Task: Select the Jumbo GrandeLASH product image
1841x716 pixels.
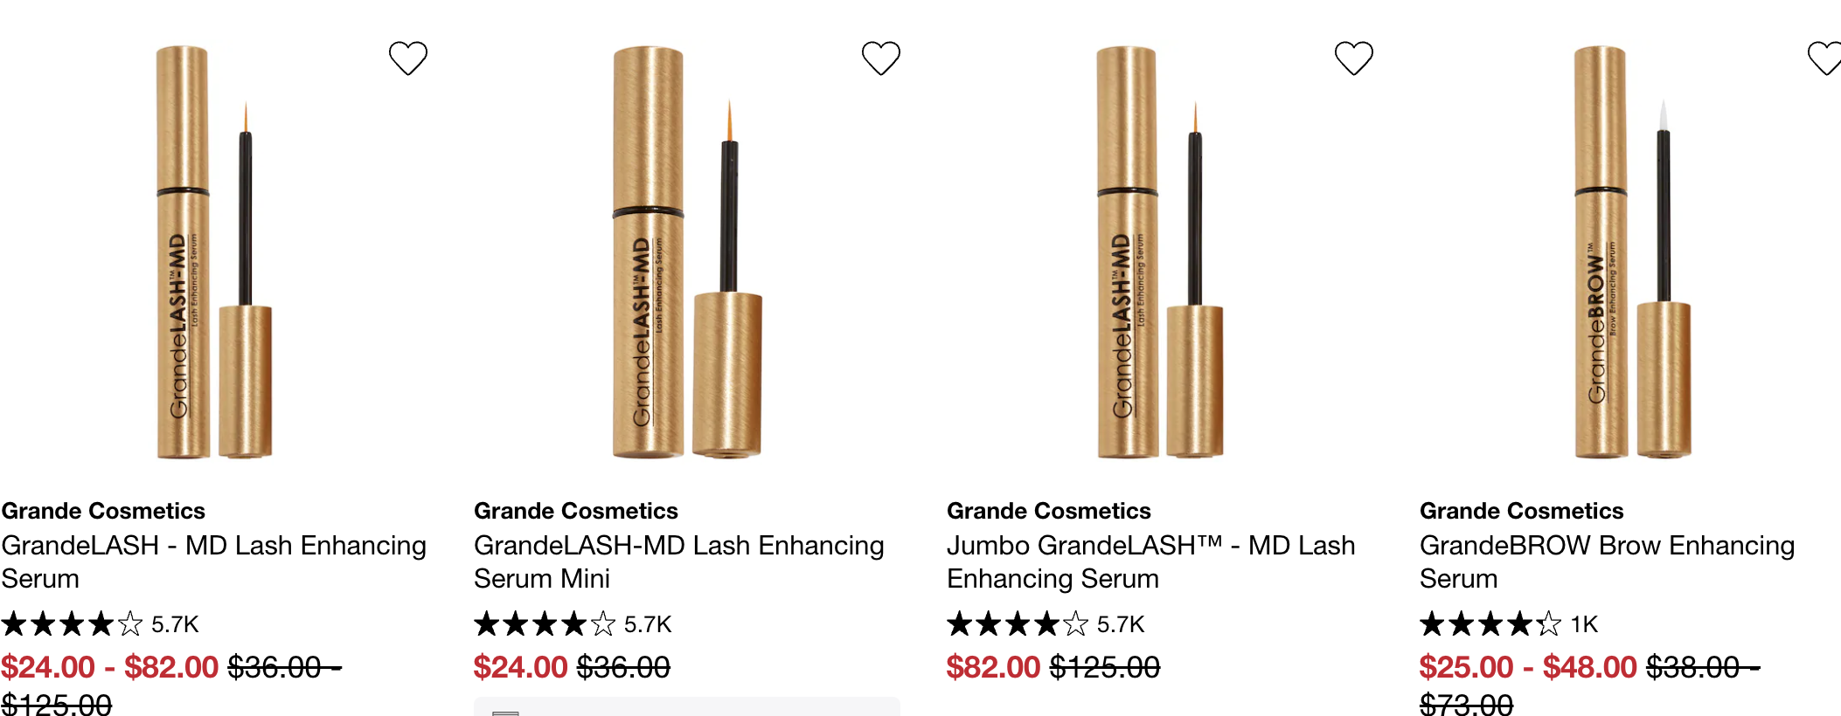Action: point(1160,252)
